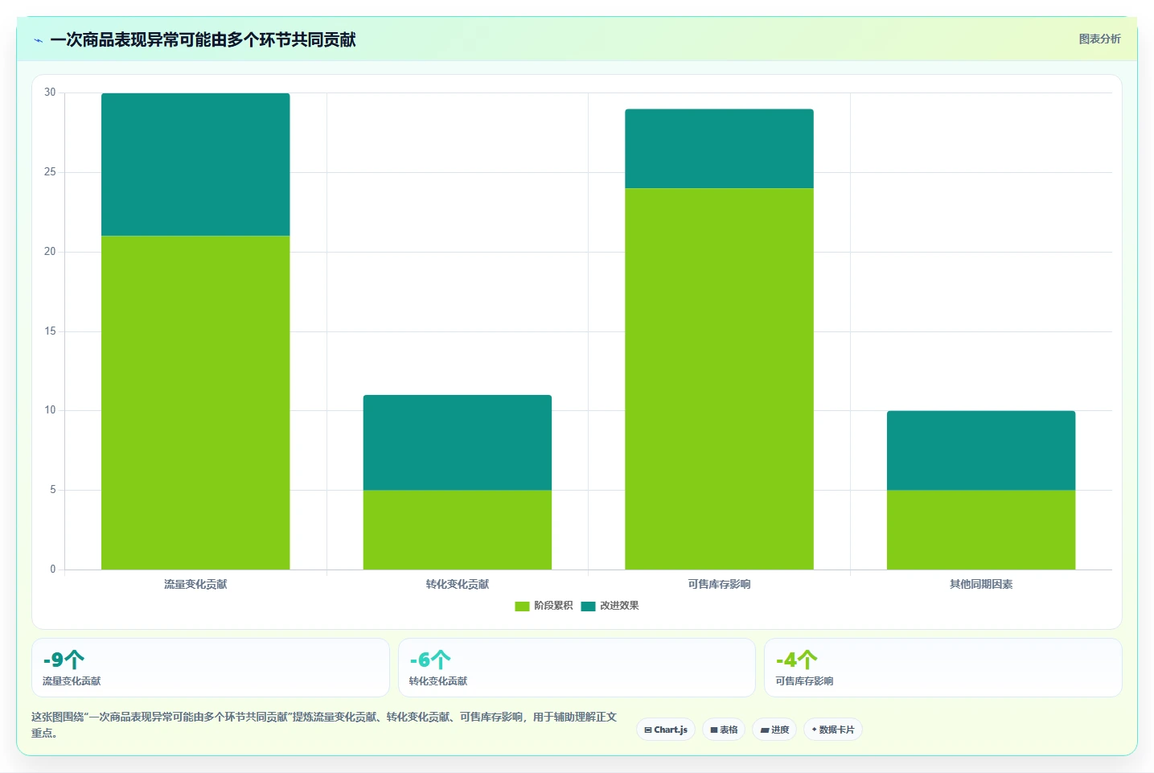The height and width of the screenshot is (773, 1154).
Task: Toggle the 改进效果 legend entry
Action: pos(610,606)
